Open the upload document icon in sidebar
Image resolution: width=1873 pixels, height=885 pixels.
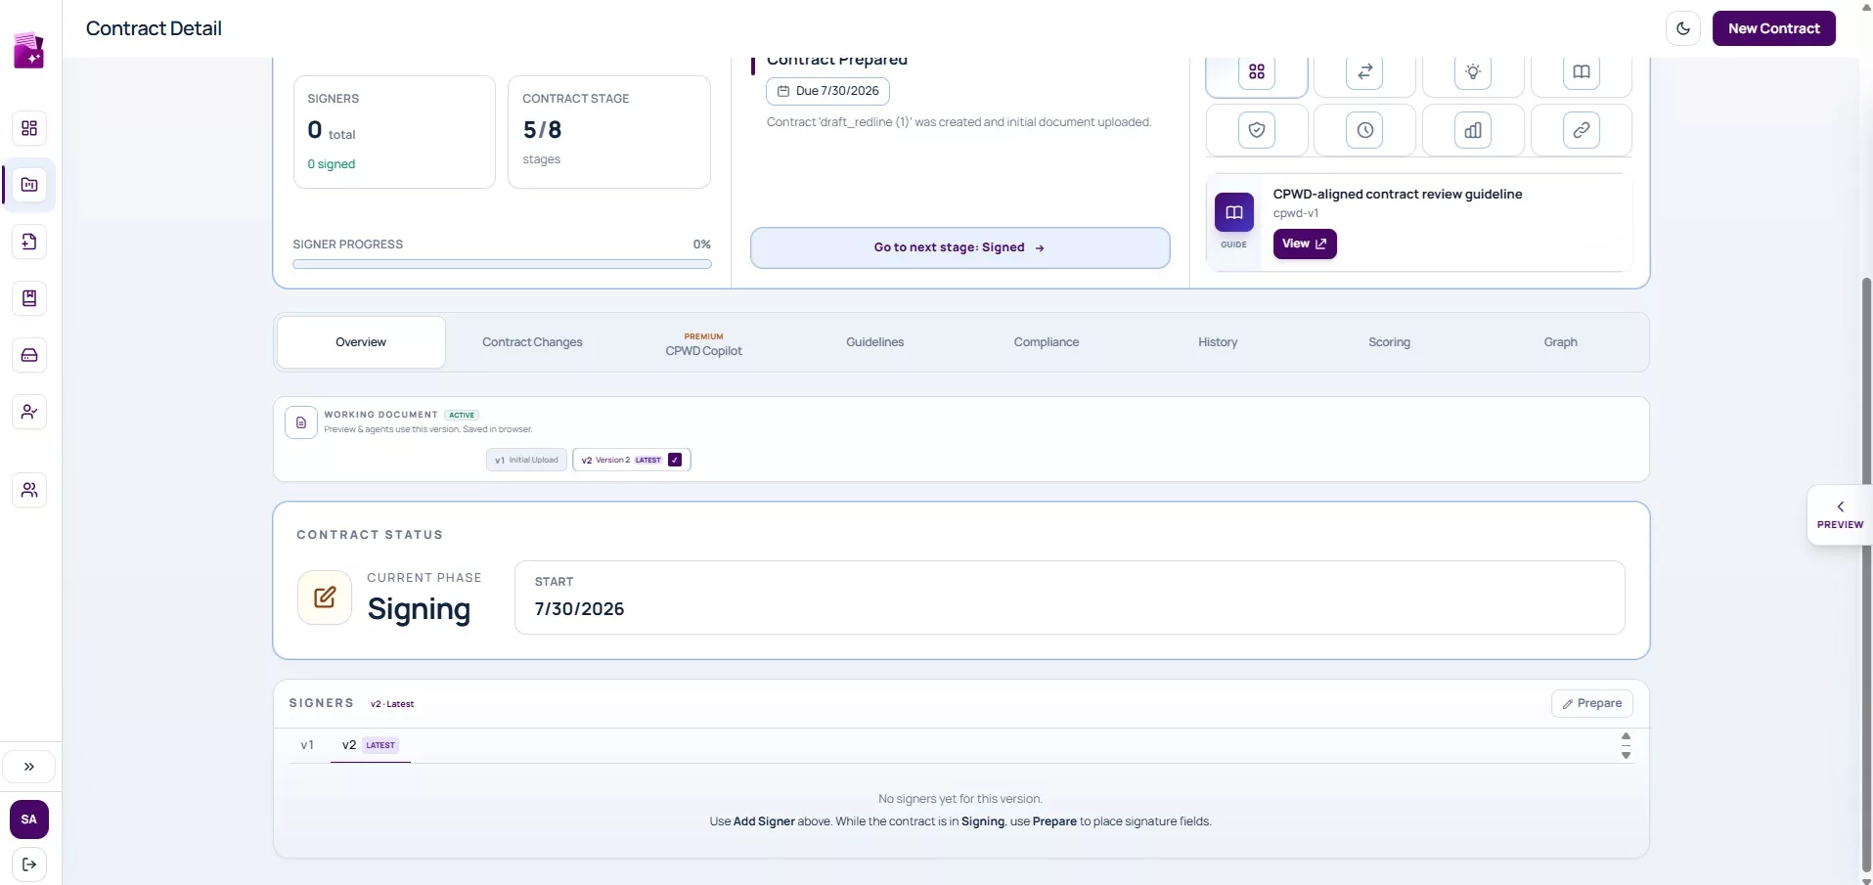pyautogui.click(x=29, y=242)
